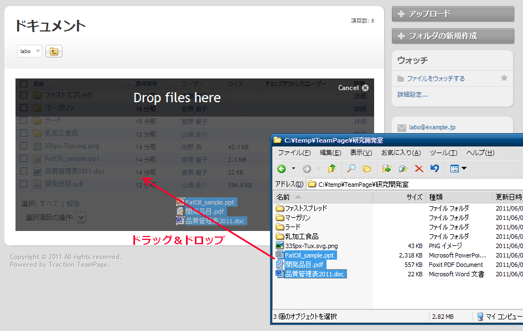Screen dimensions: 523x331
Task: Select 品質管理表2011.doc file in Explorer
Action: [311, 274]
